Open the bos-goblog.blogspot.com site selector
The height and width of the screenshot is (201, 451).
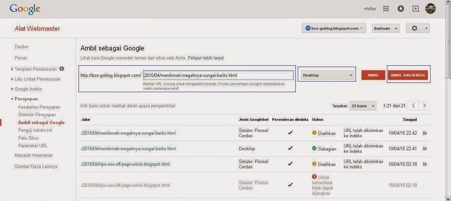(334, 28)
